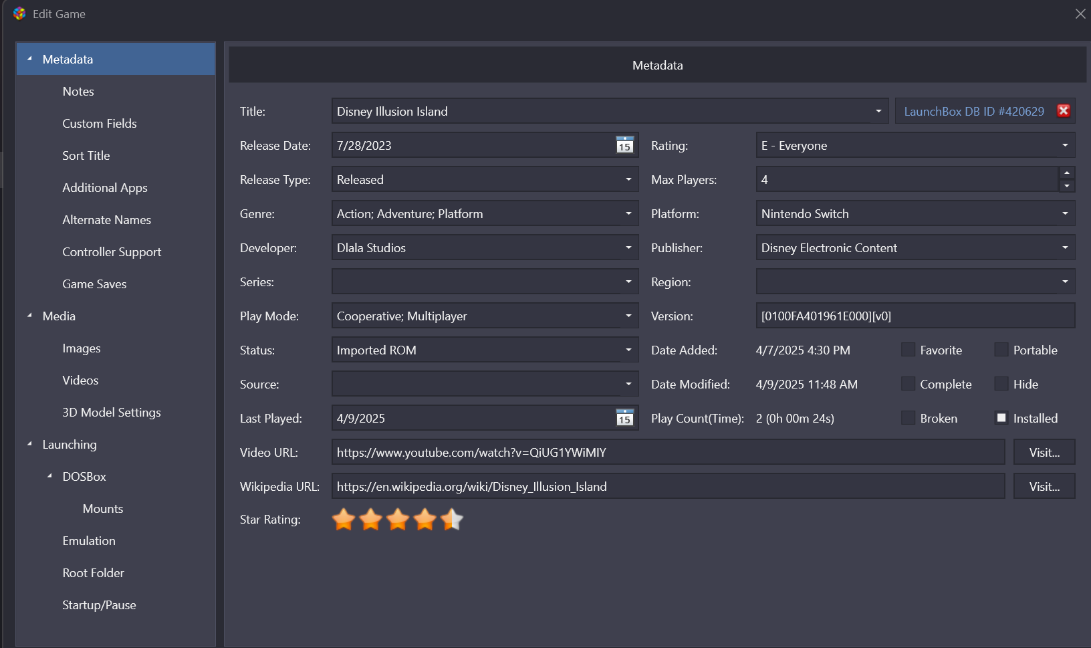Select Notes in the sidebar
The image size is (1091, 648).
click(x=78, y=91)
